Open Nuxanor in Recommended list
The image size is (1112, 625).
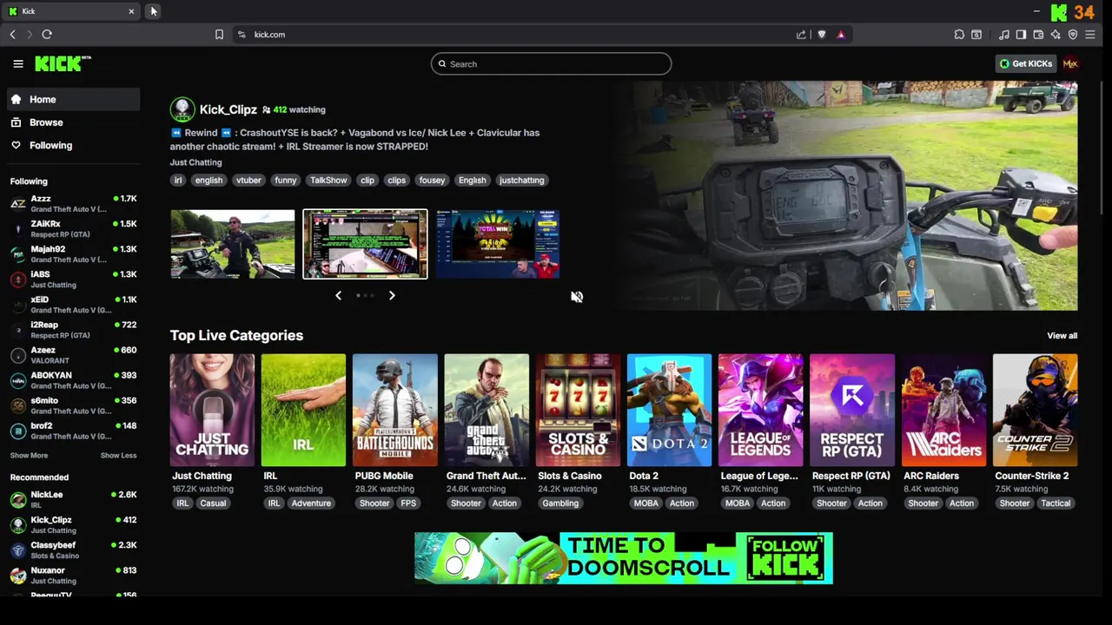73,575
